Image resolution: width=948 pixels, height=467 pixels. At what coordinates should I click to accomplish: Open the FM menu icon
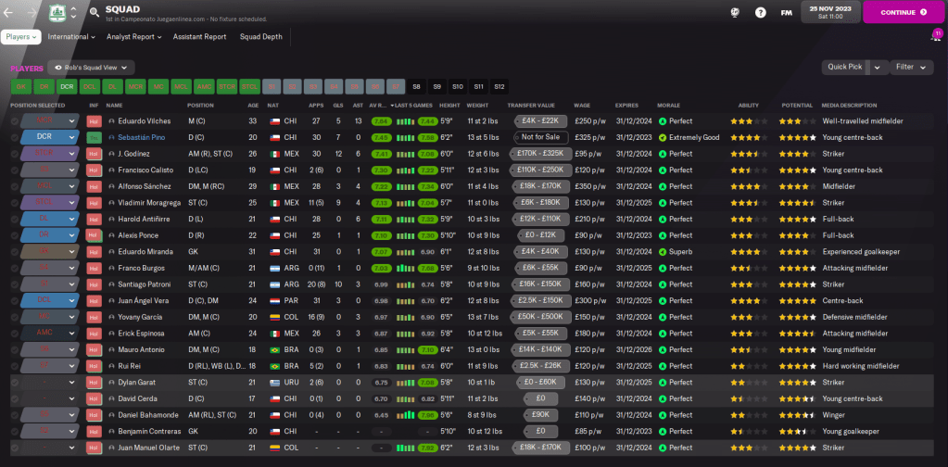click(787, 12)
